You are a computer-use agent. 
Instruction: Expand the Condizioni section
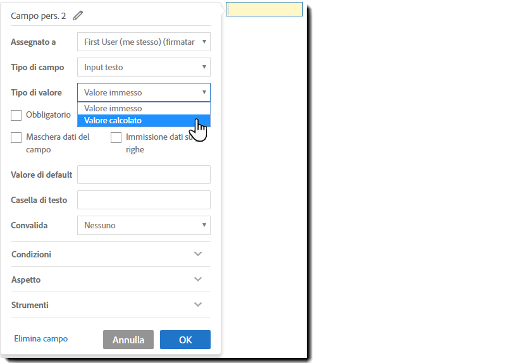[198, 254]
